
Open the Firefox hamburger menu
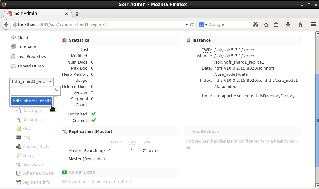[314, 24]
